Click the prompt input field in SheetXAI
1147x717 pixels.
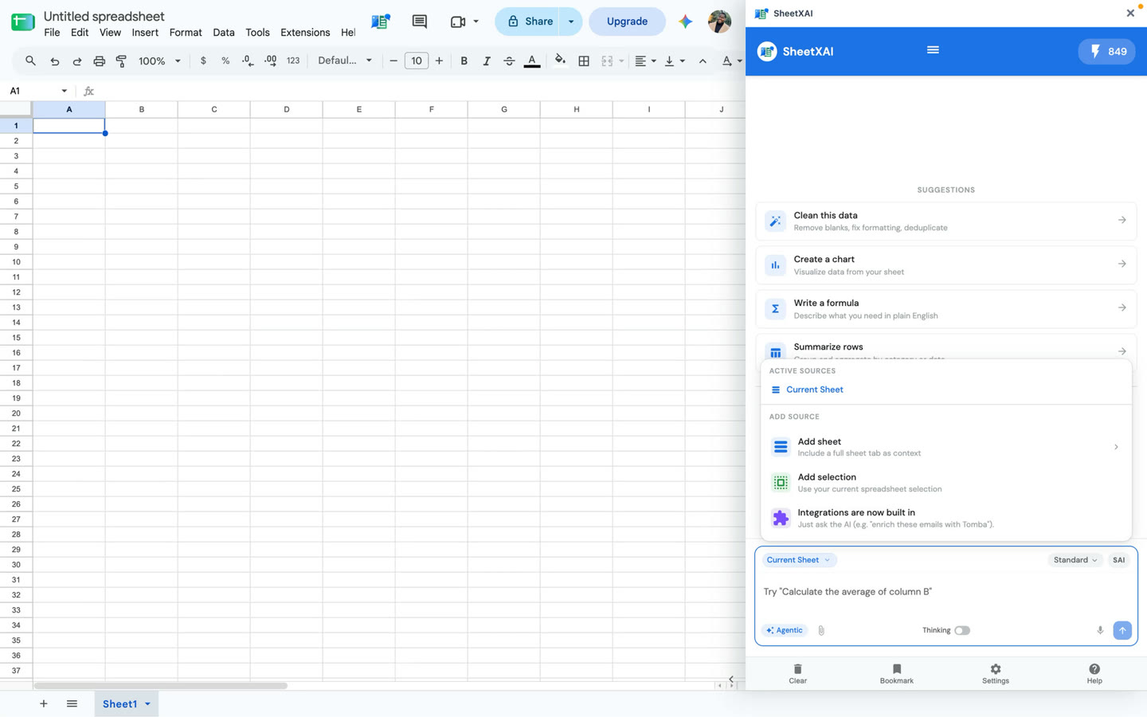[945, 592]
